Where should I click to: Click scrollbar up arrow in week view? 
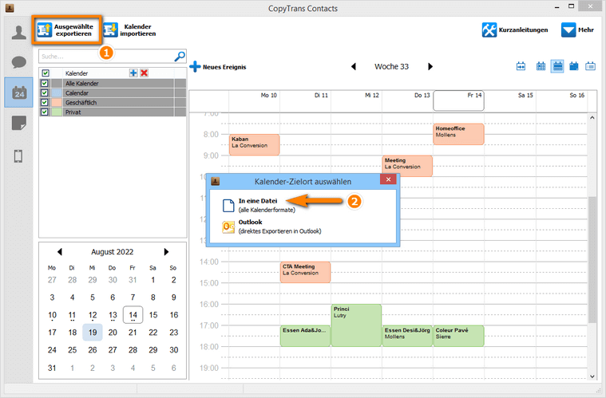[x=592, y=118]
